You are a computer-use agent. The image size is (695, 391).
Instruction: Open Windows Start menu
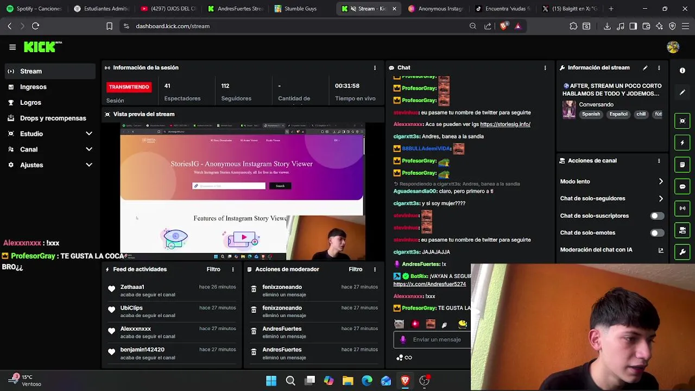coord(271,381)
